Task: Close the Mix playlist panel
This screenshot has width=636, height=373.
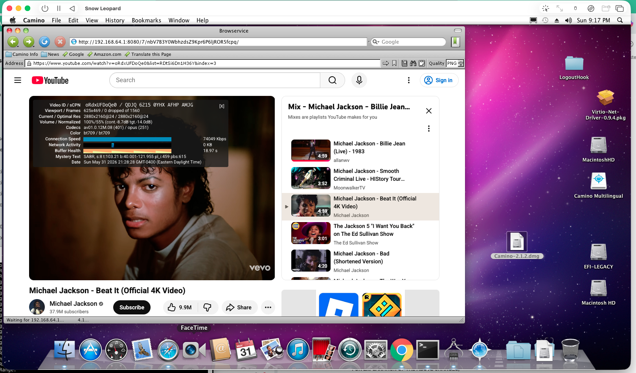Action: pos(429,111)
